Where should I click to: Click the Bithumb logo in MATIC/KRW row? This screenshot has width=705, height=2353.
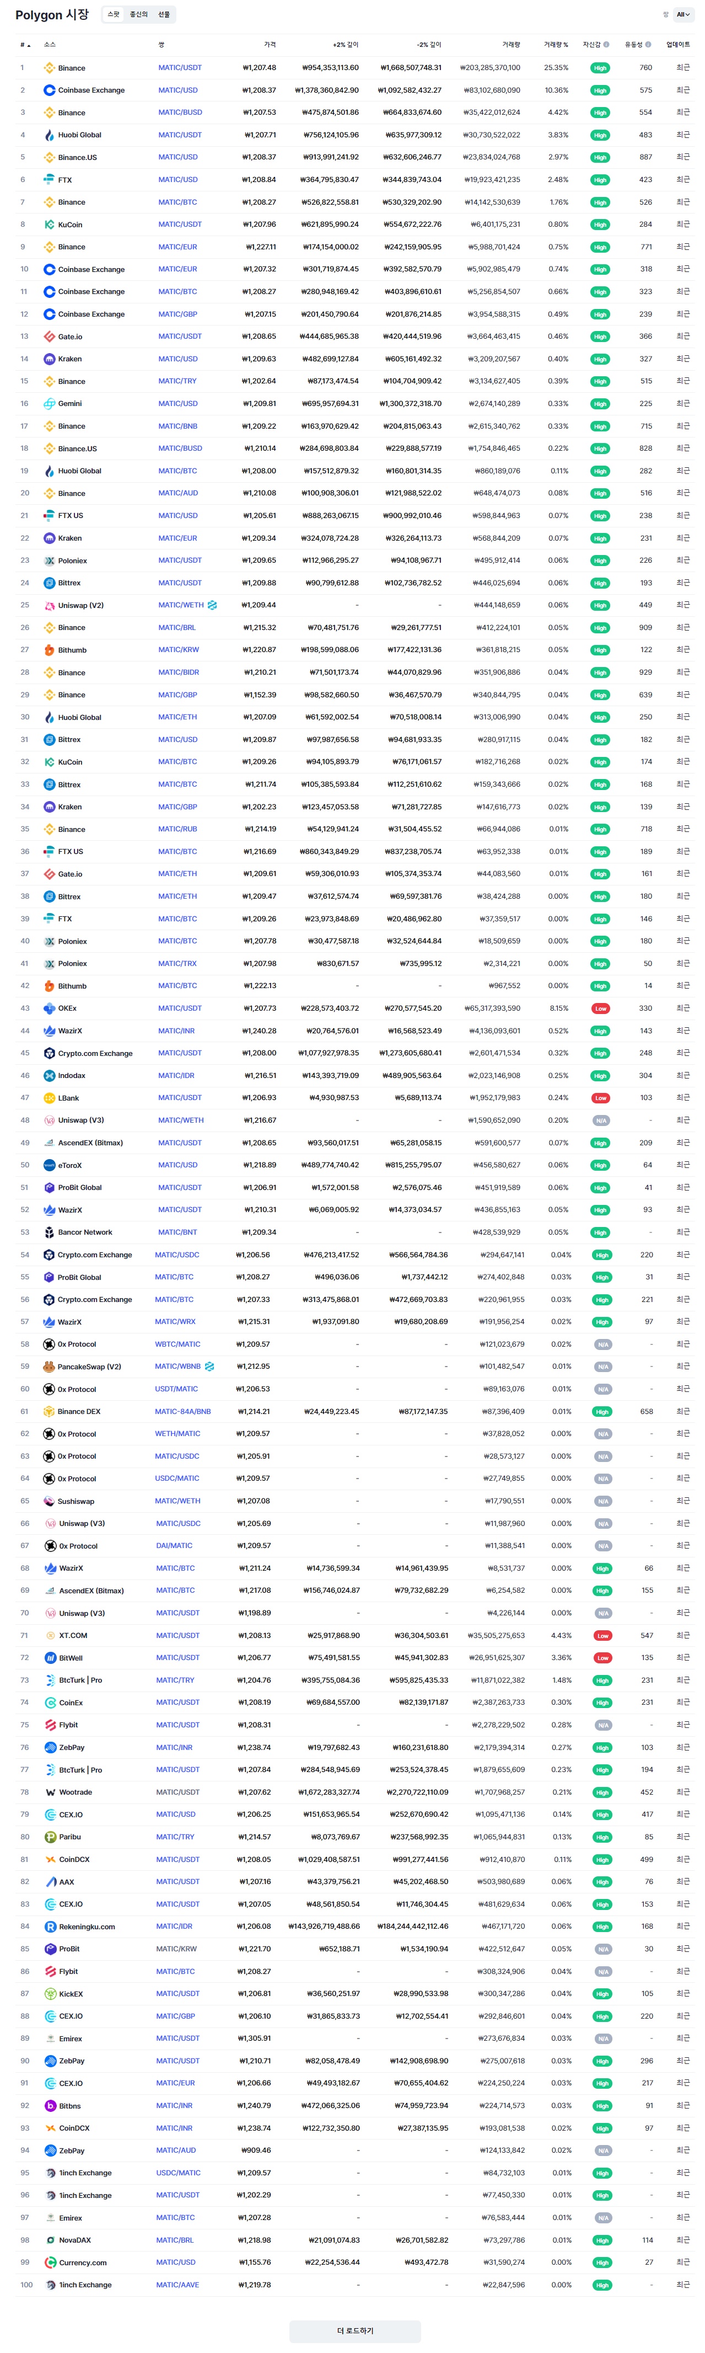tap(49, 650)
